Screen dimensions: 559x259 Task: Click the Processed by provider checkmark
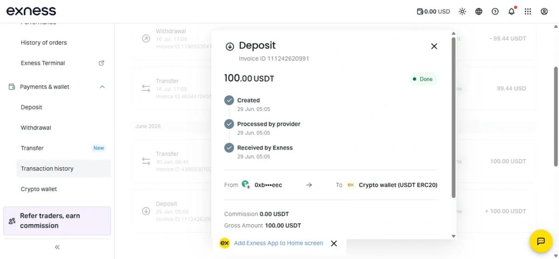point(229,124)
